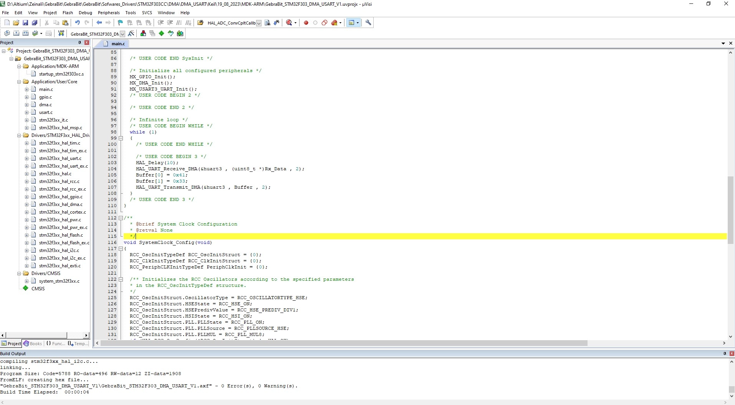Save the current file
735x405 pixels.
pos(25,23)
